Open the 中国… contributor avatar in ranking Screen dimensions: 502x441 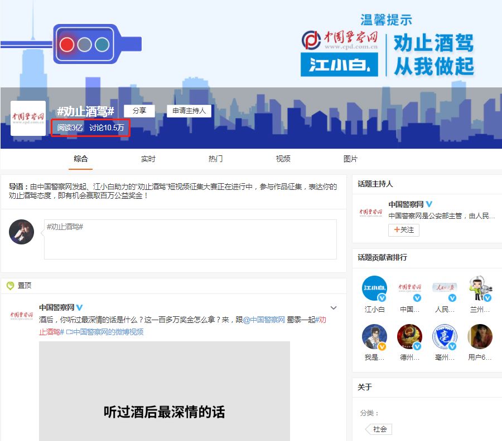pyautogui.click(x=409, y=288)
